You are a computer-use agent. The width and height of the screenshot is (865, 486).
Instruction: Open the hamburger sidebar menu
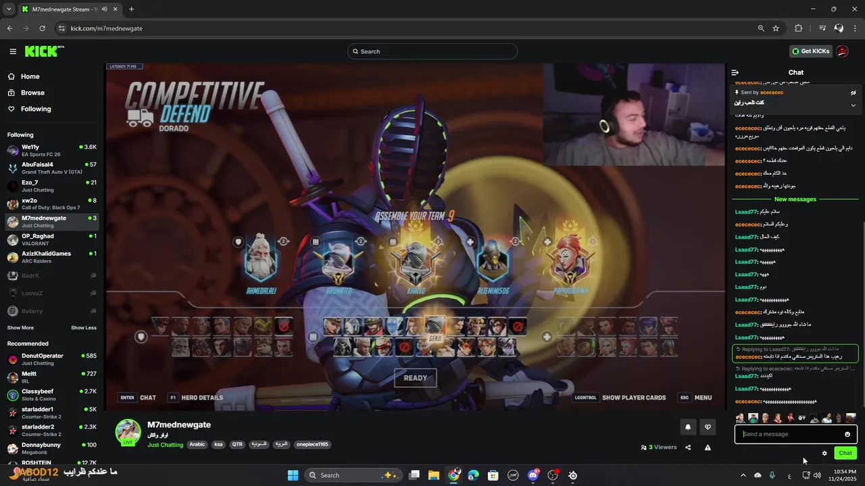coord(13,51)
